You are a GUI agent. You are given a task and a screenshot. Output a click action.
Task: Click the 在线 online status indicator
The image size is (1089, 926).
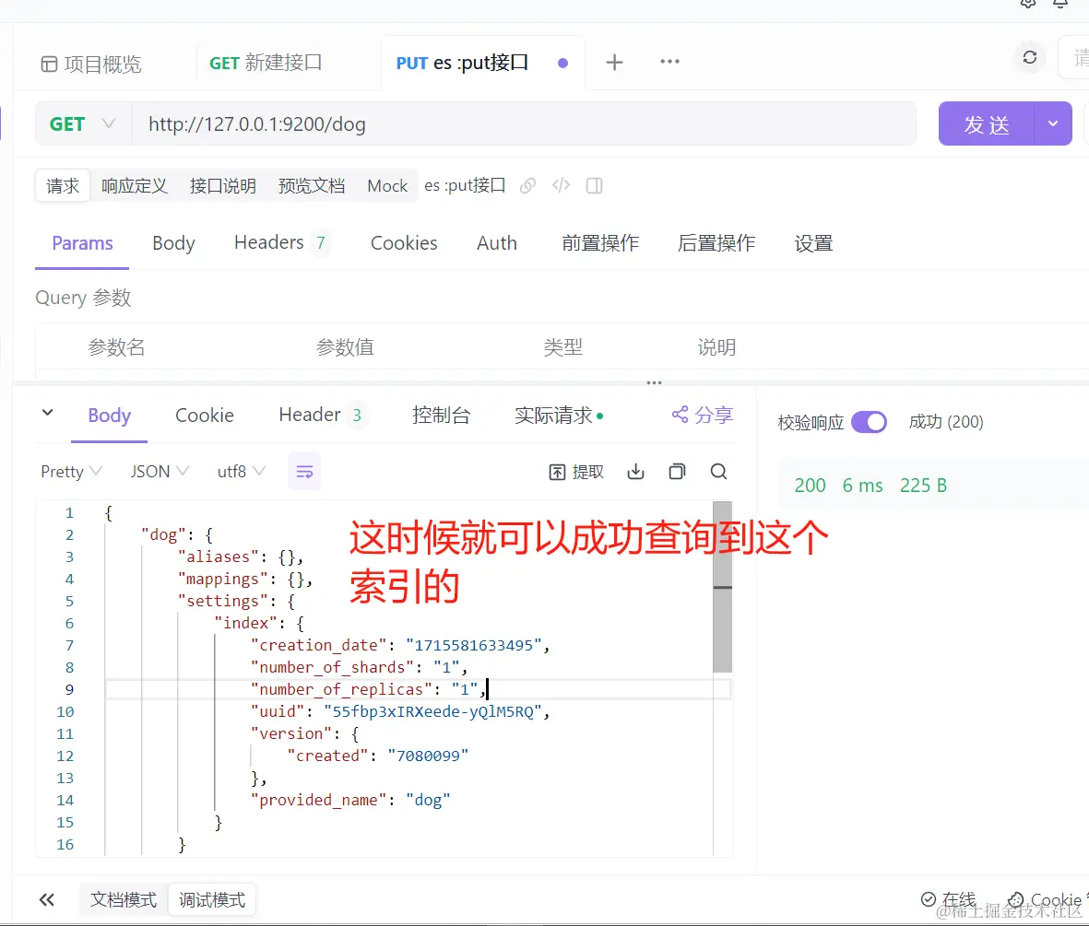pos(949,899)
